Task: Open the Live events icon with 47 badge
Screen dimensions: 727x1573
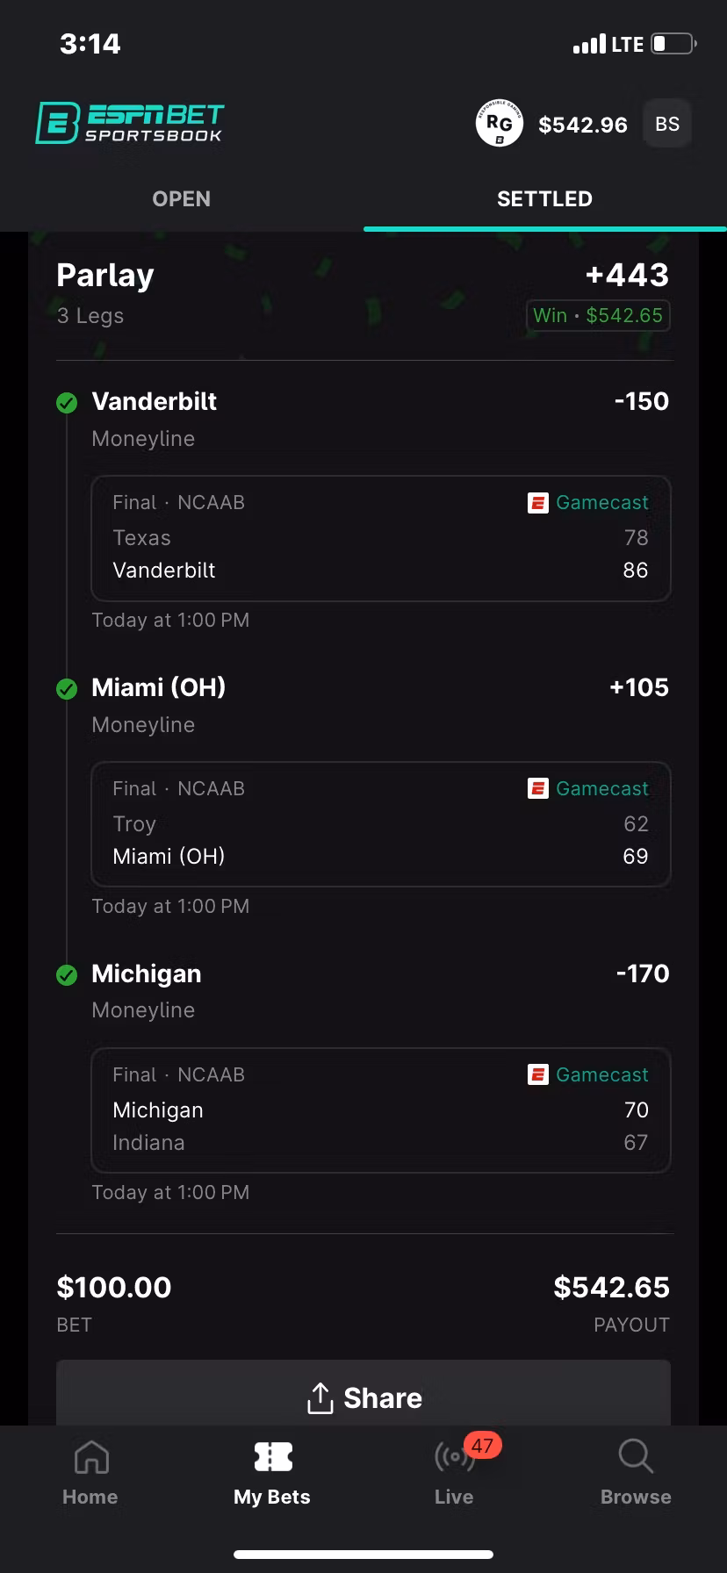Action: [x=455, y=1458]
